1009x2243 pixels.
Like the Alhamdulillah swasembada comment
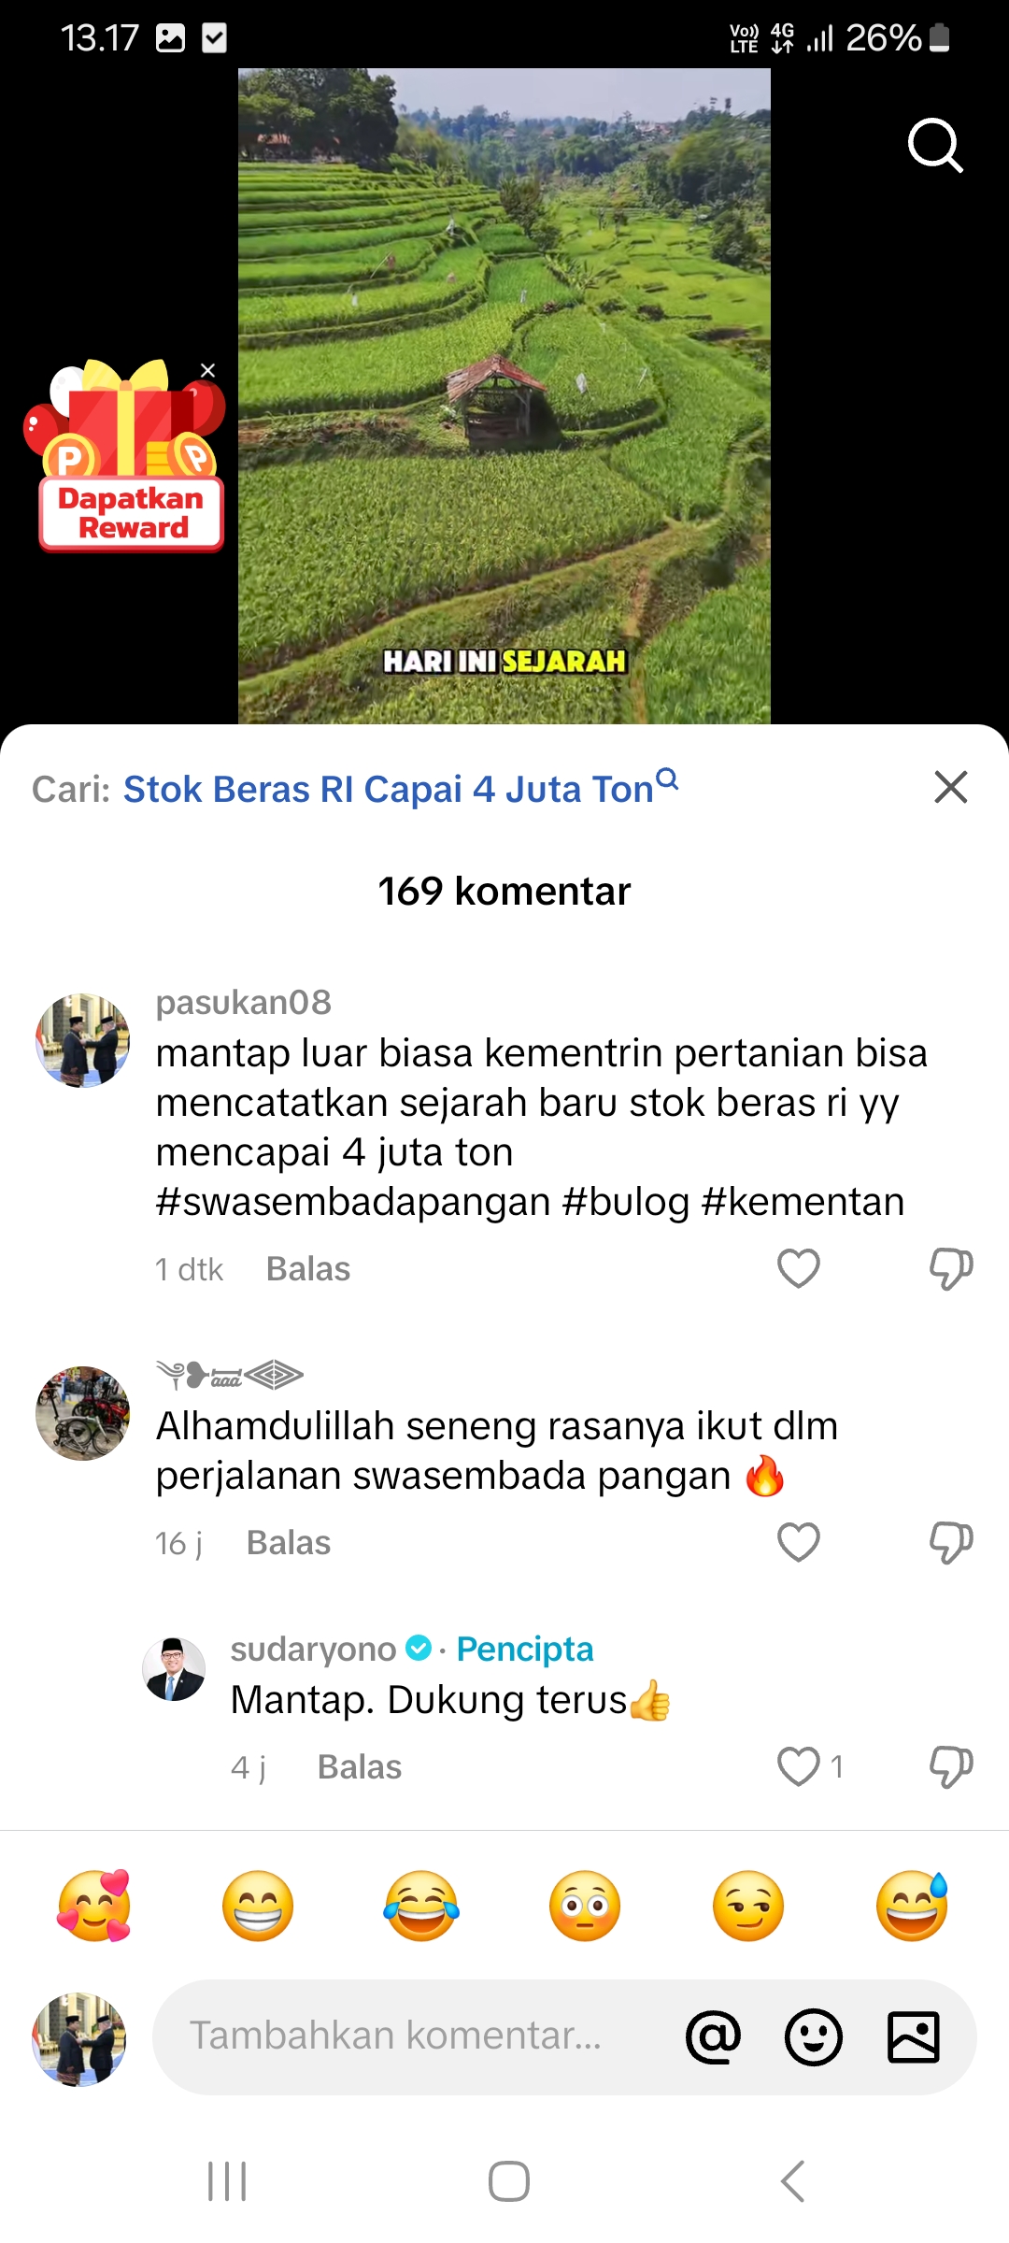[799, 1542]
